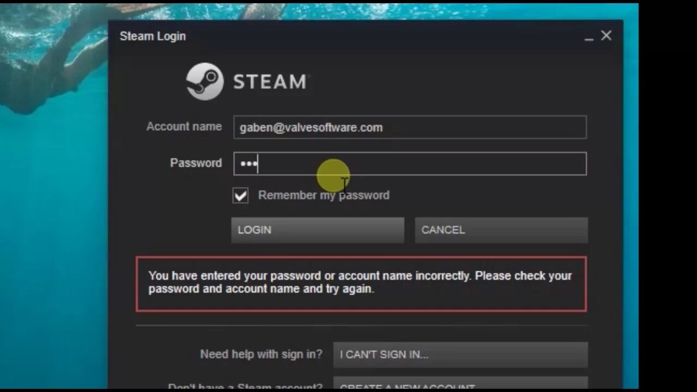Minimize the Steam Login window
Screen dimensions: 697x392
589,38
